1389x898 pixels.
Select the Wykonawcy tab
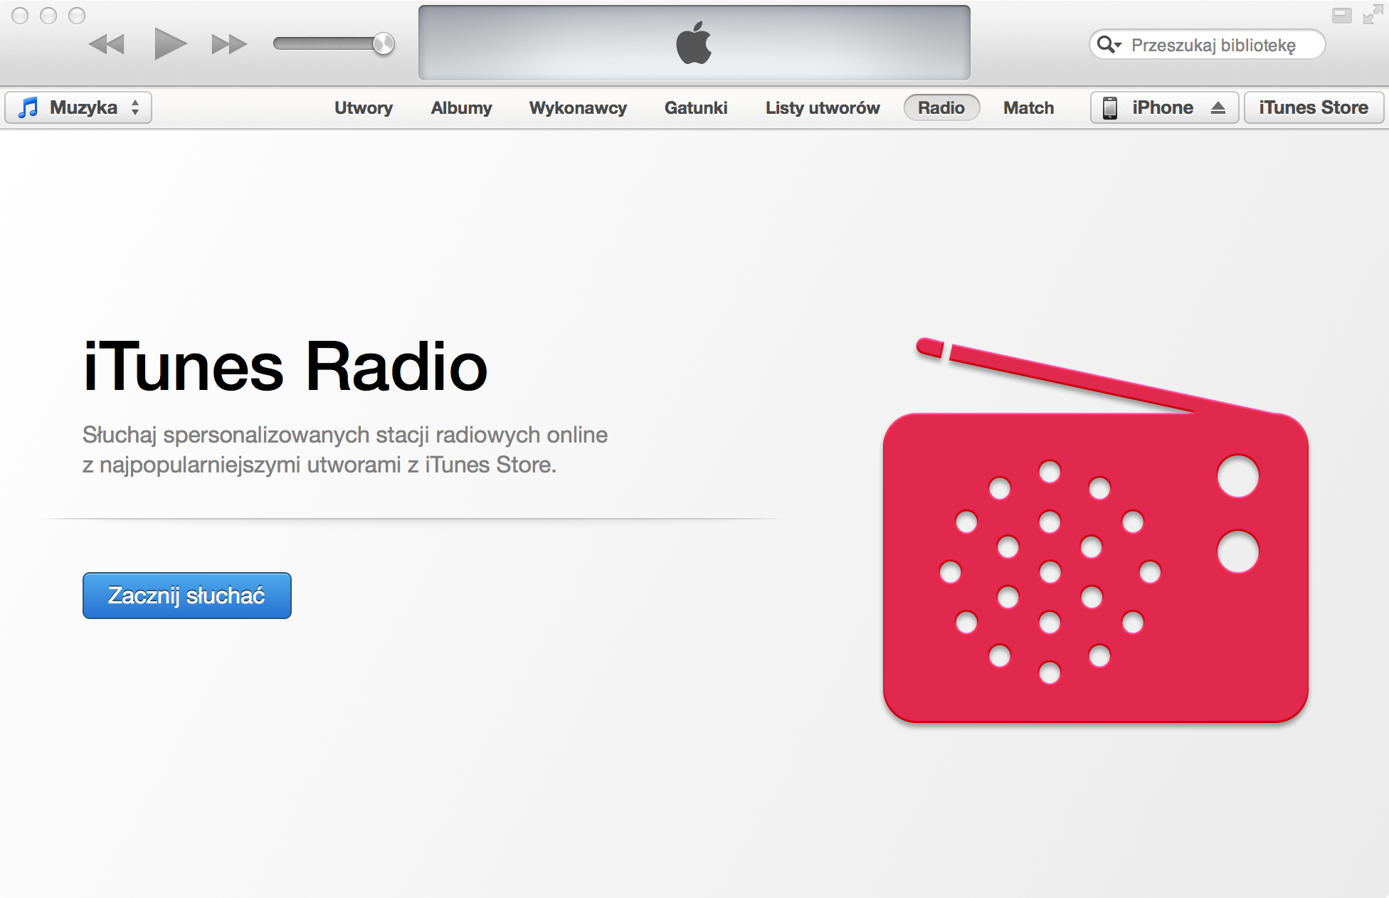tap(578, 107)
